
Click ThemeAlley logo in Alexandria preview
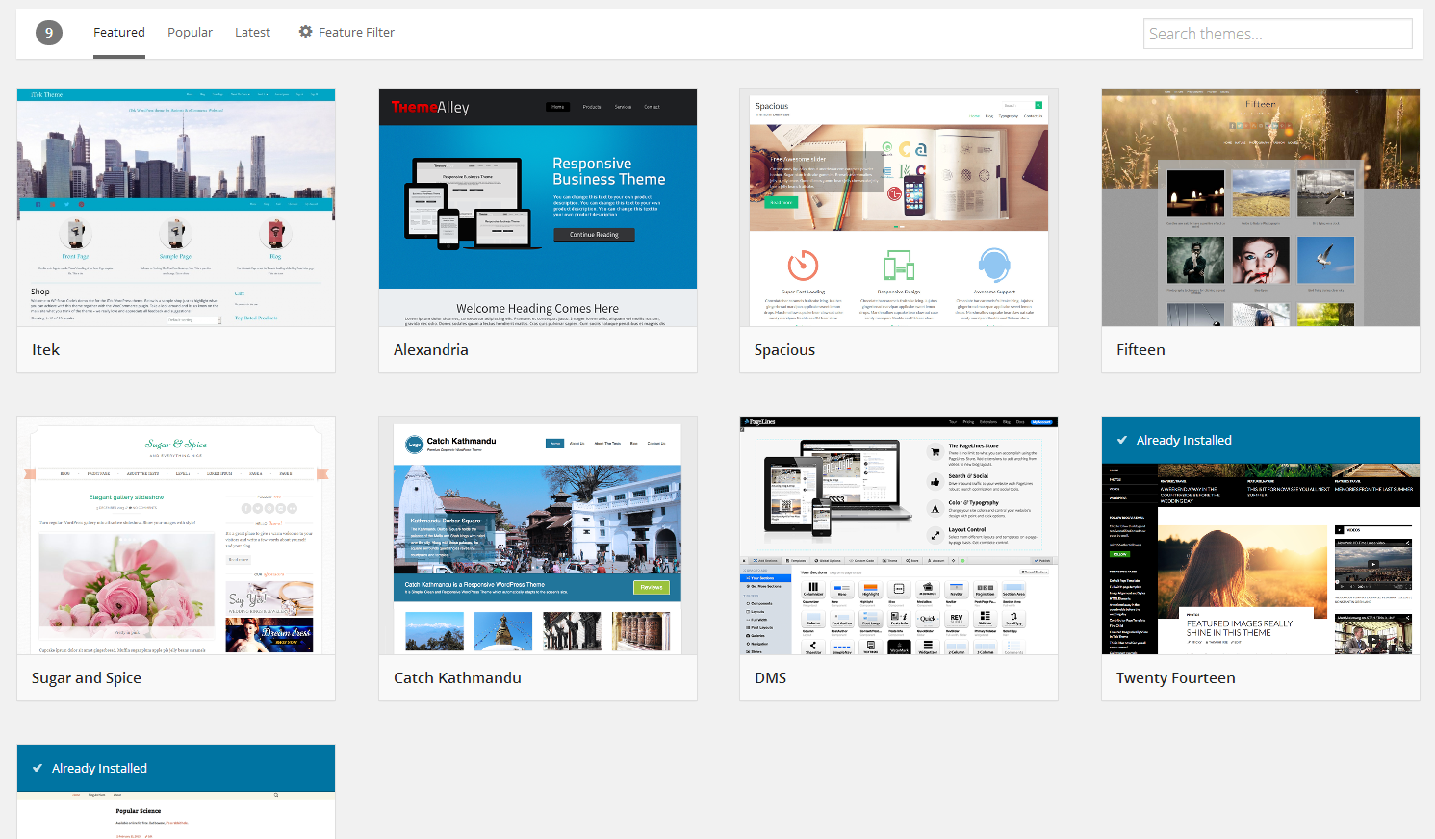[x=430, y=107]
